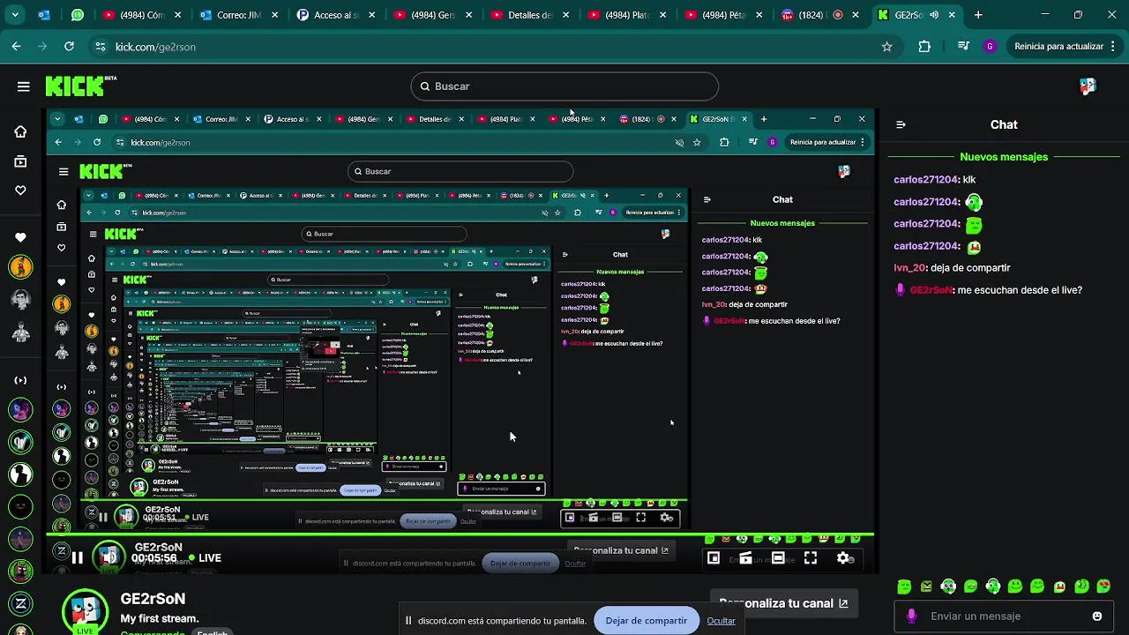
Task: Click Personaliza tu canal below the player
Action: tap(784, 603)
